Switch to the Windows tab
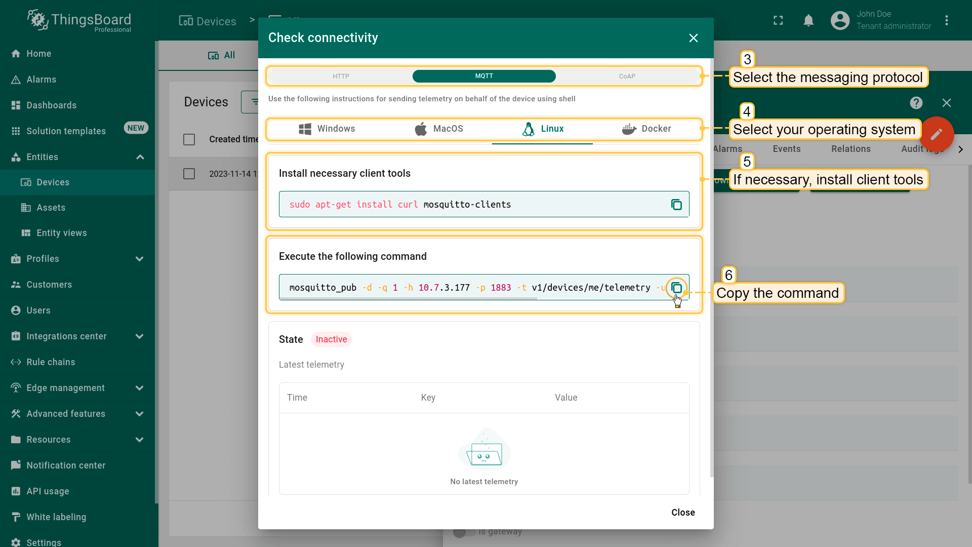972x547 pixels. (327, 129)
